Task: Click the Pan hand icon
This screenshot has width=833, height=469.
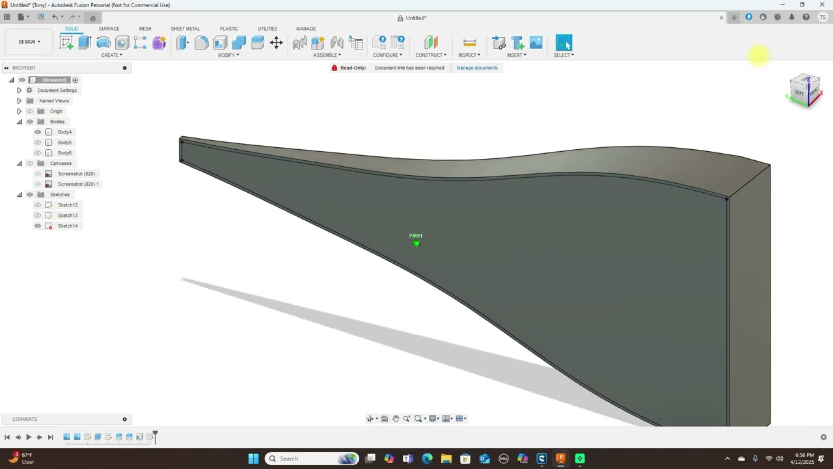Action: (x=396, y=419)
